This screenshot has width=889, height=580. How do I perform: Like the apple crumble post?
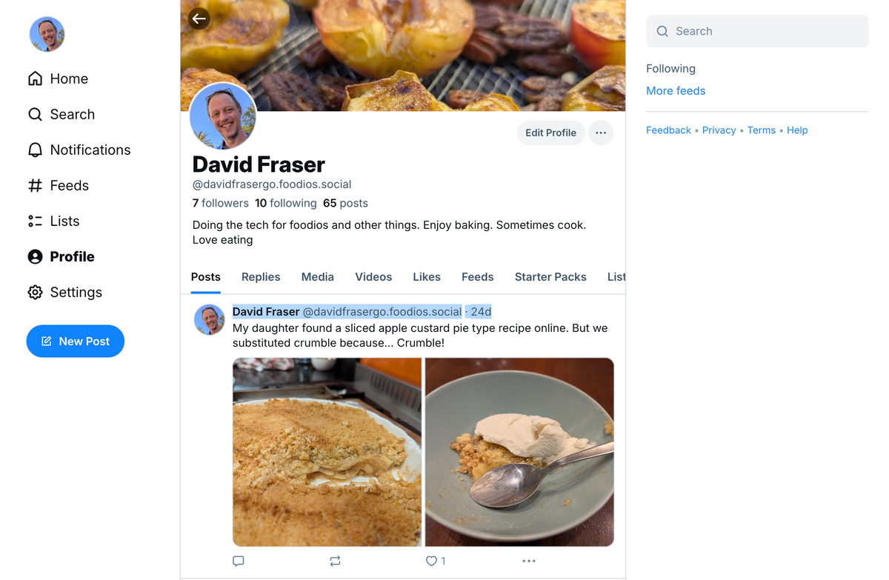(432, 561)
